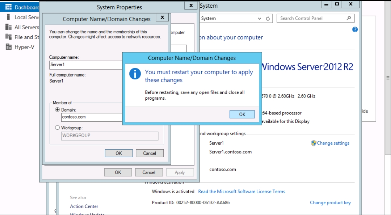Click Cancel in Computer Name/Domain Changes dialog
391x215 pixels.
coord(150,153)
